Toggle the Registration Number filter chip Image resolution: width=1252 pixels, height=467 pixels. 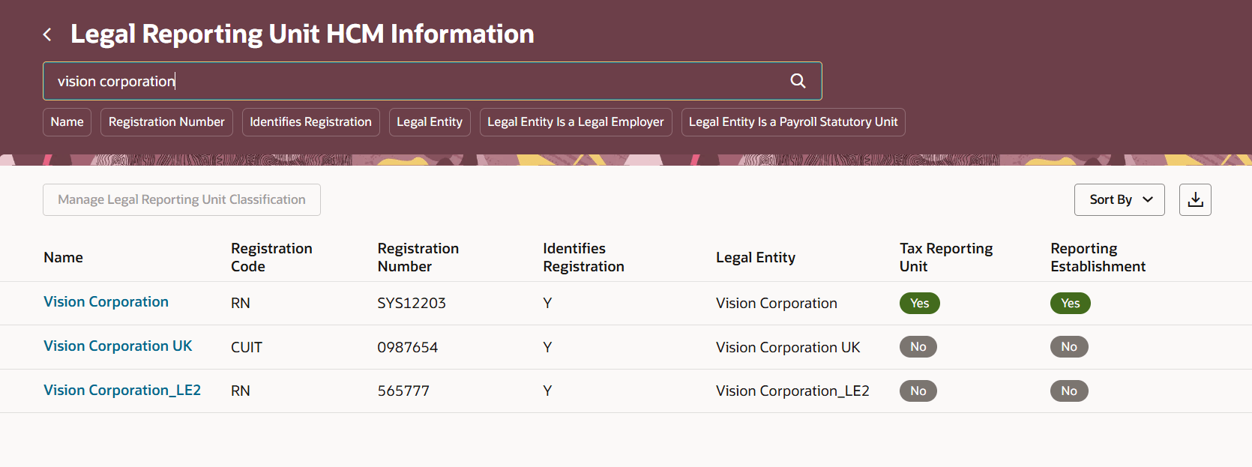(166, 122)
